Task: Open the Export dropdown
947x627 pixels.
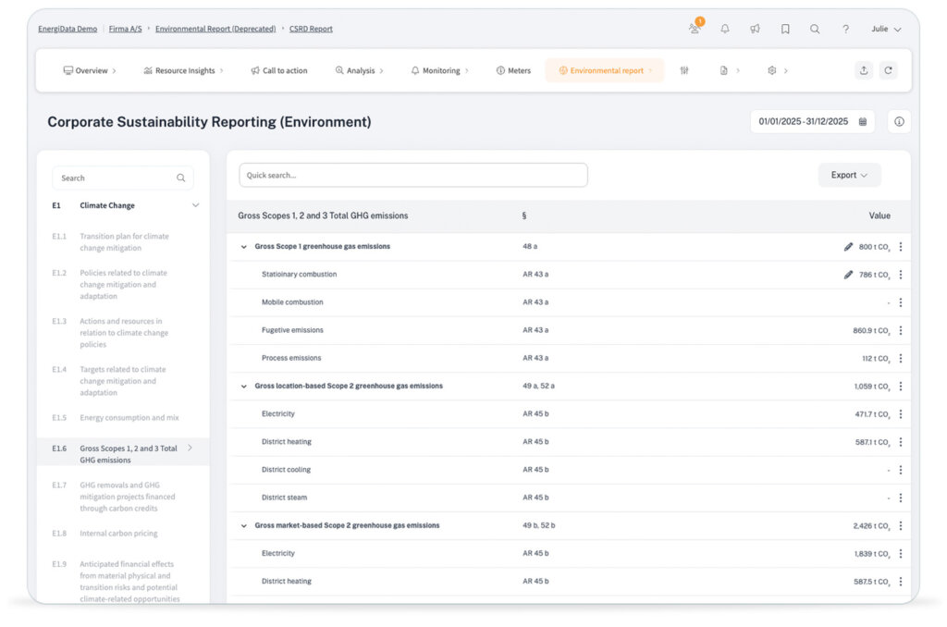Action: point(849,175)
